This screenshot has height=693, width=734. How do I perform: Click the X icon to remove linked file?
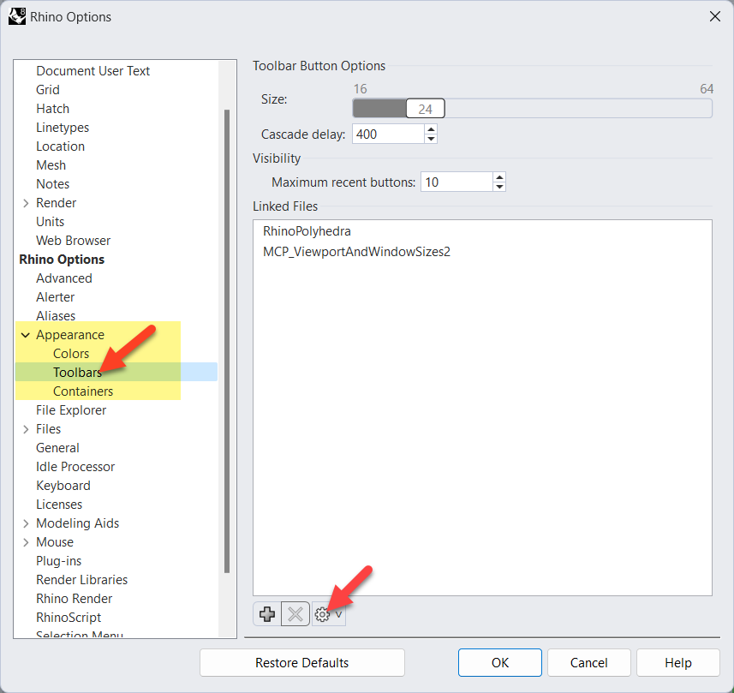tap(295, 614)
